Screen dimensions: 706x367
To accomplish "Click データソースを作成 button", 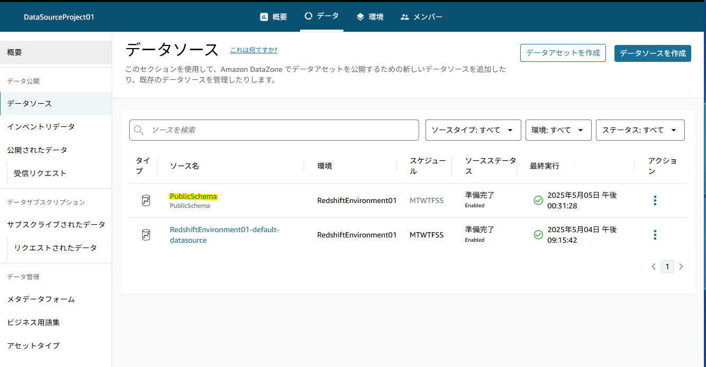I will pyautogui.click(x=653, y=53).
